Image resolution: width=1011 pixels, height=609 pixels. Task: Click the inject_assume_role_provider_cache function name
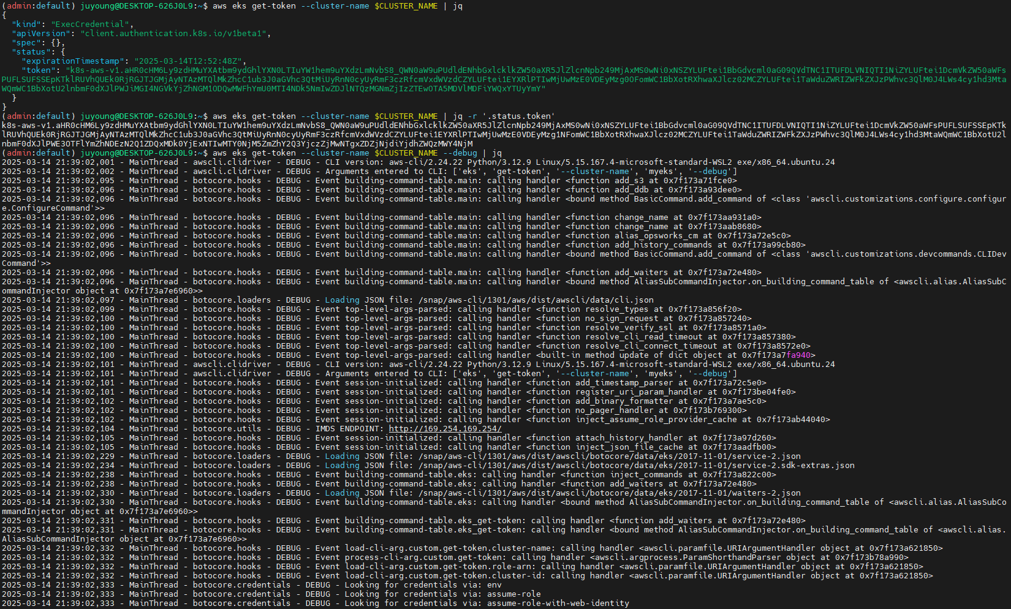[x=656, y=420]
